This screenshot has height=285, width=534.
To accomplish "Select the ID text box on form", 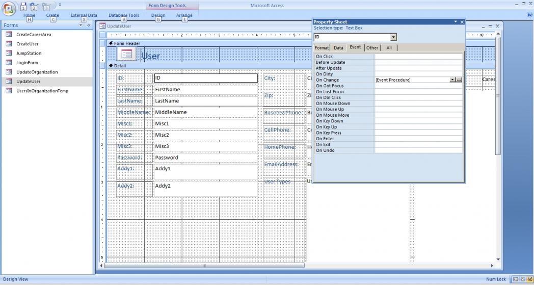I will click(206, 78).
